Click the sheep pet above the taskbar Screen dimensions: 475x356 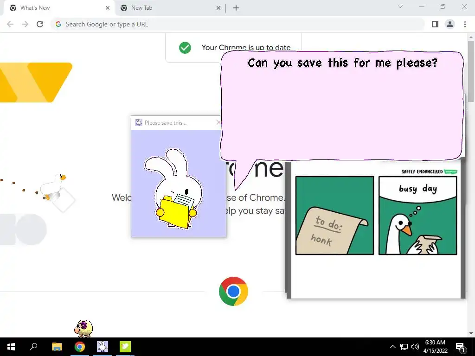(x=83, y=328)
